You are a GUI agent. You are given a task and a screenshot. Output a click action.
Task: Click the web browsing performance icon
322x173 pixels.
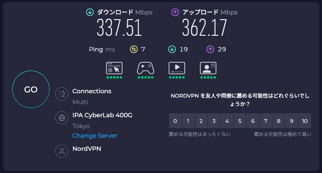click(114, 68)
